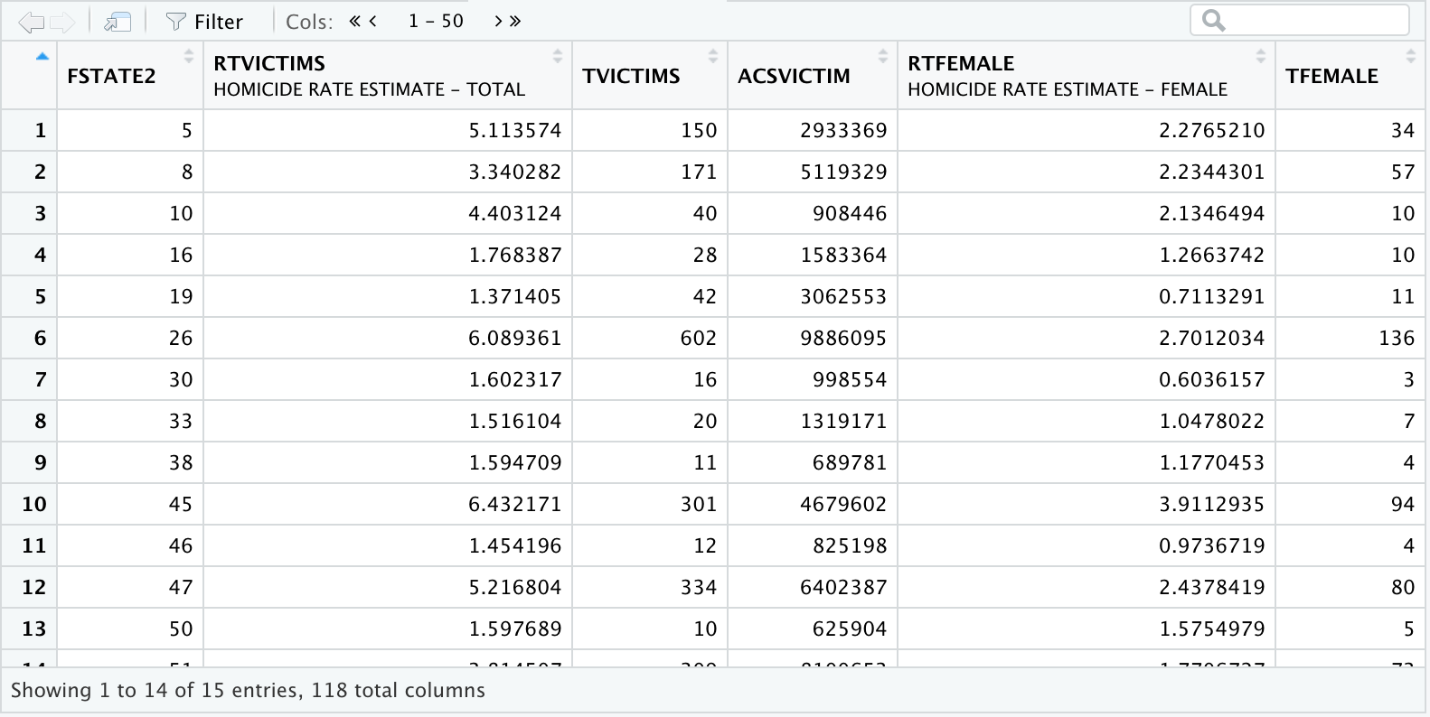The width and height of the screenshot is (1430, 717).
Task: Jump to last columns with double-right arrow
Action: pyautogui.click(x=515, y=21)
